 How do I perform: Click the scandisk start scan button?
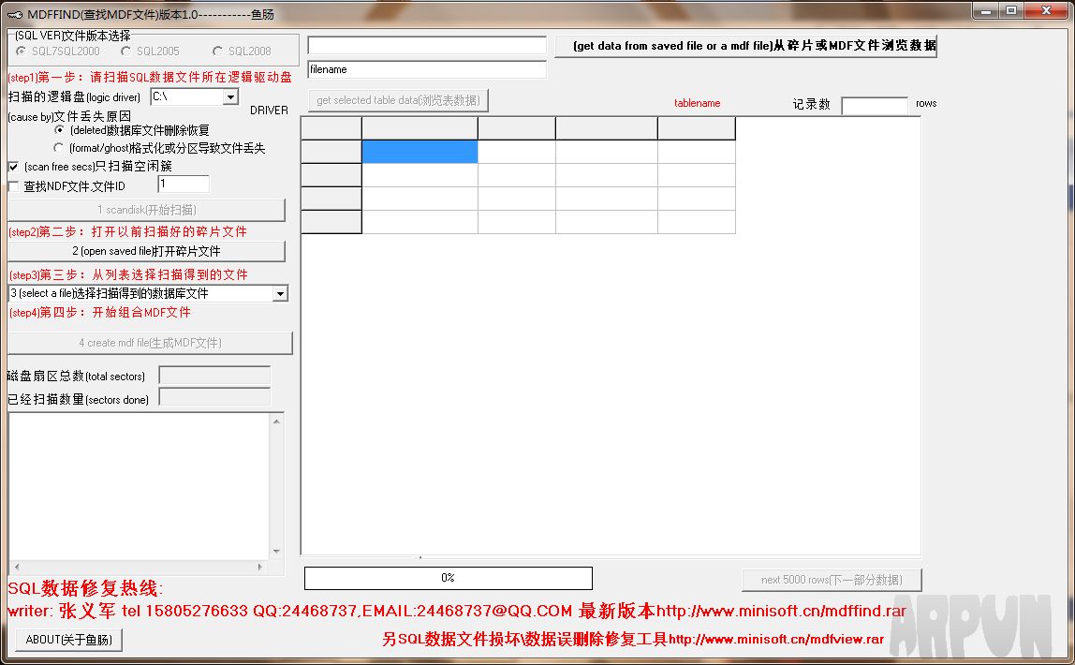pos(147,210)
